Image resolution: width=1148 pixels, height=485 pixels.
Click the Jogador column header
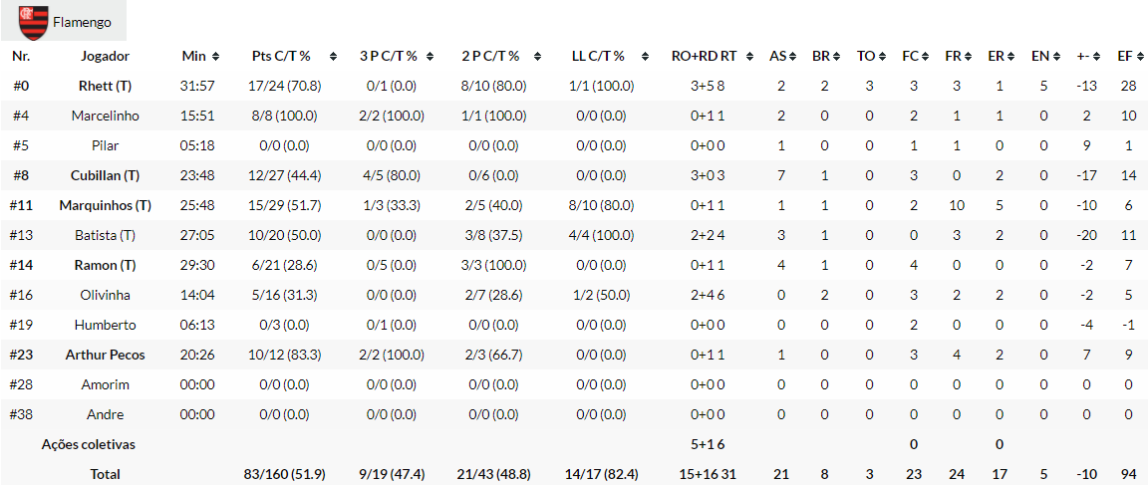(x=105, y=56)
